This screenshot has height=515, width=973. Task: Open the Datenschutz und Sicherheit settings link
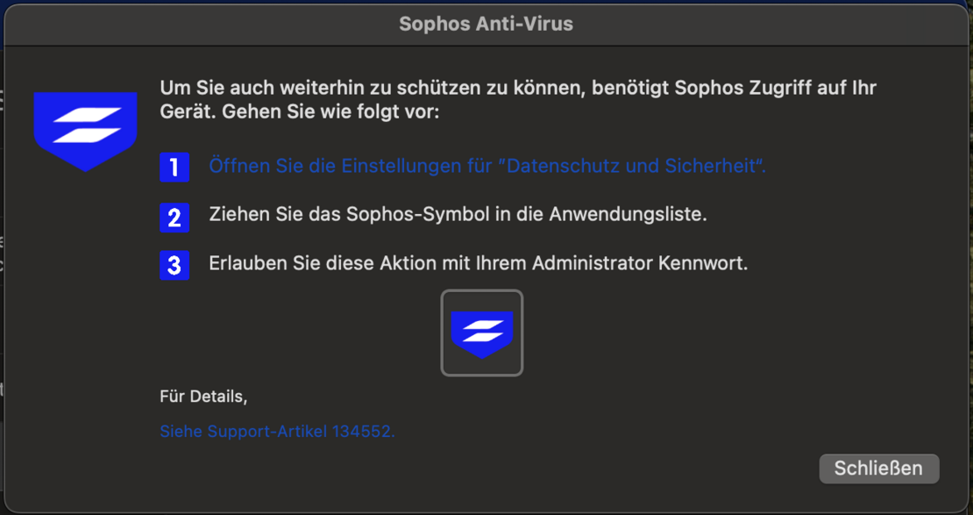[487, 165]
